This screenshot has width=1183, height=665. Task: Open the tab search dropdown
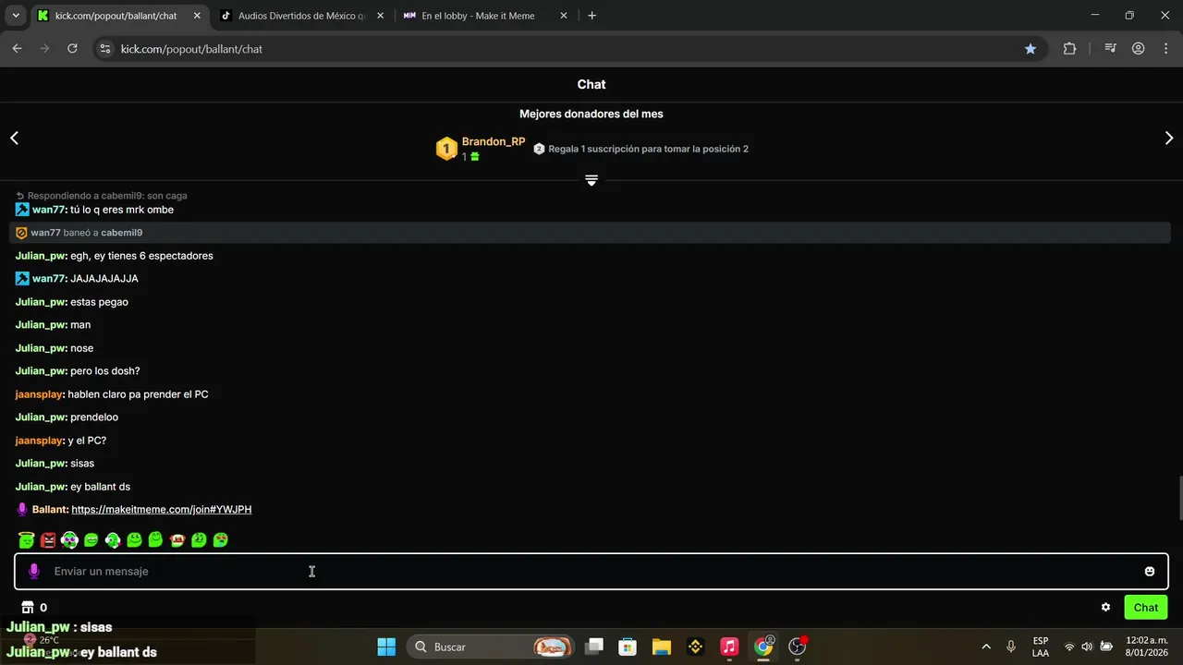[15, 16]
